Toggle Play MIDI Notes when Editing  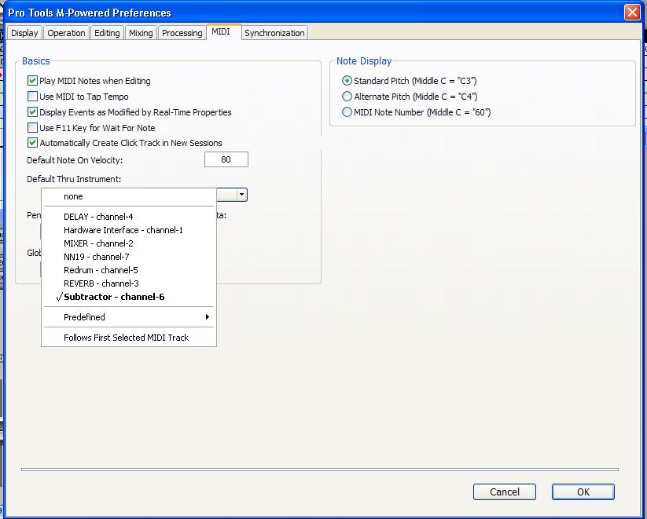32,81
